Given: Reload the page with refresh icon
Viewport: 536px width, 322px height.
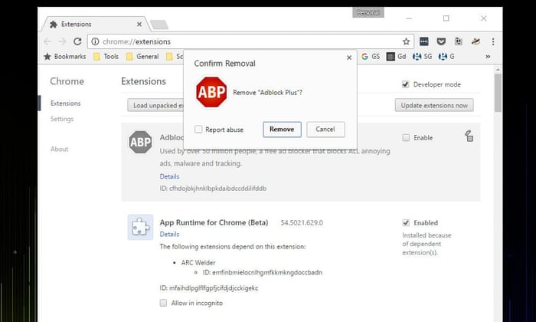Looking at the screenshot, I should coord(77,41).
